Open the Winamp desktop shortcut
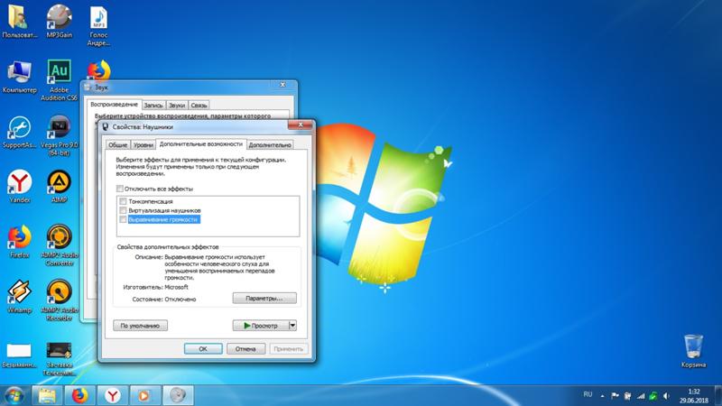The image size is (722, 406). 19,297
